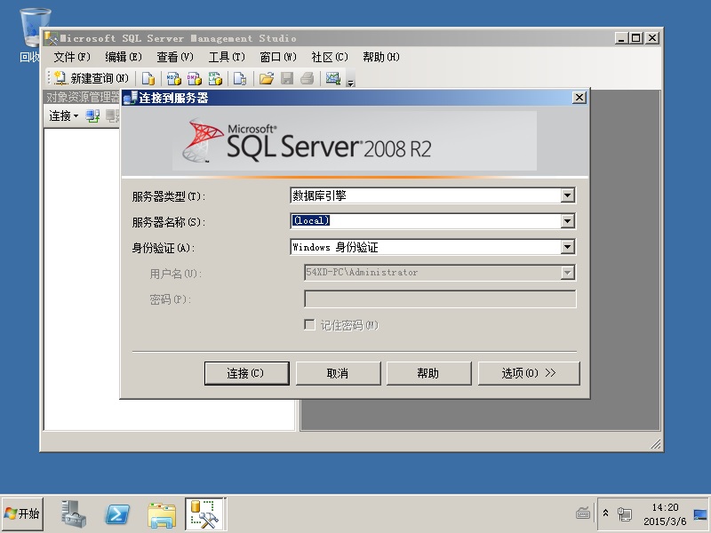Open Server Manager from the taskbar
The image size is (711, 533).
pyautogui.click(x=74, y=513)
